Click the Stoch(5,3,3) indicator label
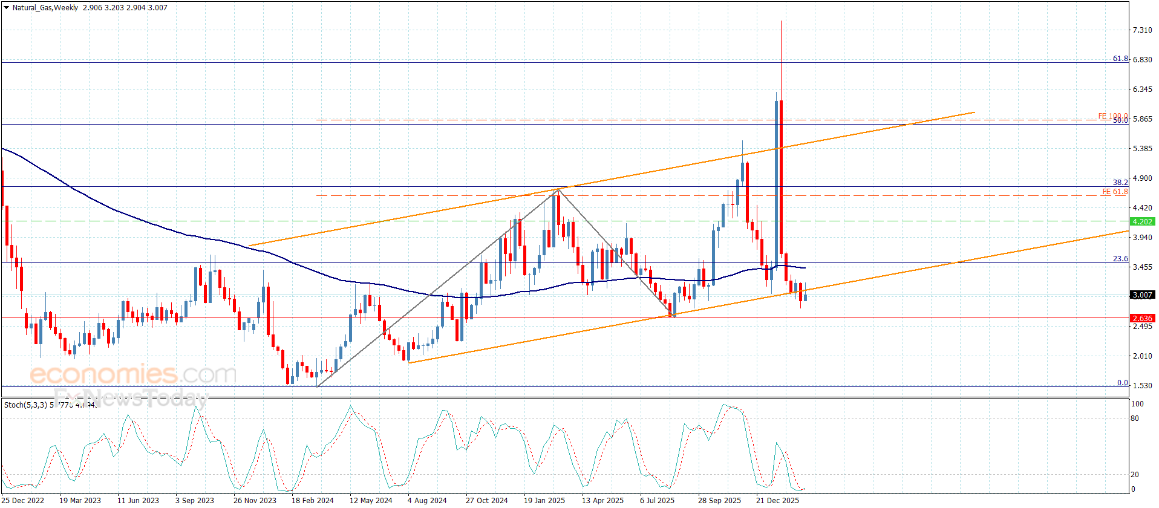This screenshot has width=1159, height=508. [x=25, y=405]
